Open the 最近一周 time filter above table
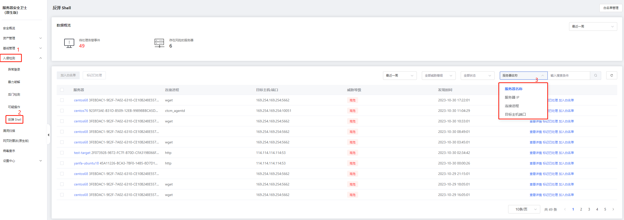This screenshot has width=624, height=220. point(400,76)
